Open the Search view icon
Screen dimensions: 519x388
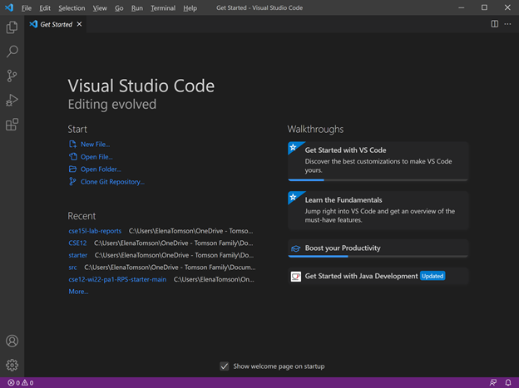[12, 52]
